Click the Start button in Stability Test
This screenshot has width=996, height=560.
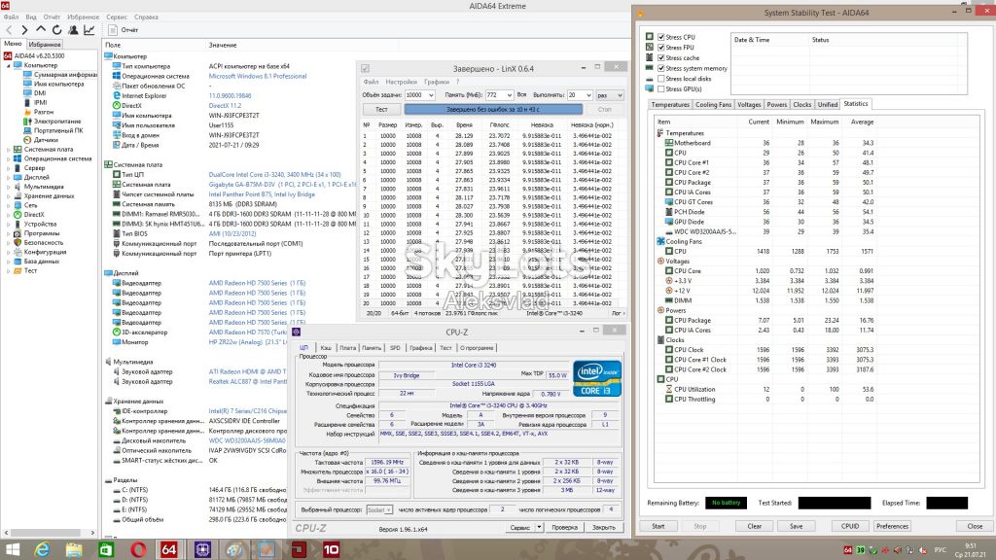658,526
